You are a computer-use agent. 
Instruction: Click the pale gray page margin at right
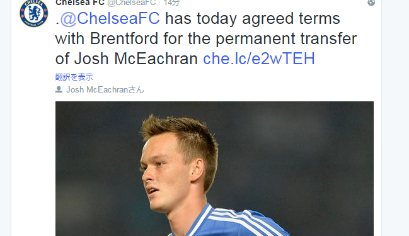(395, 118)
